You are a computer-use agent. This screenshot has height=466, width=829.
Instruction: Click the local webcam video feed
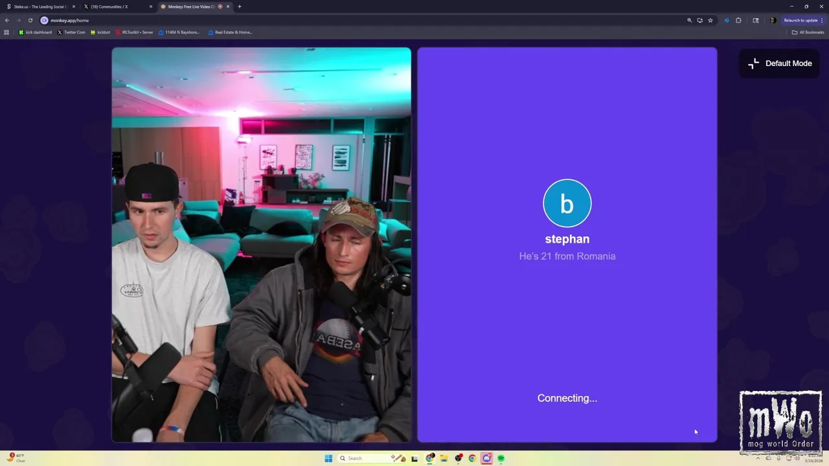[x=261, y=245]
